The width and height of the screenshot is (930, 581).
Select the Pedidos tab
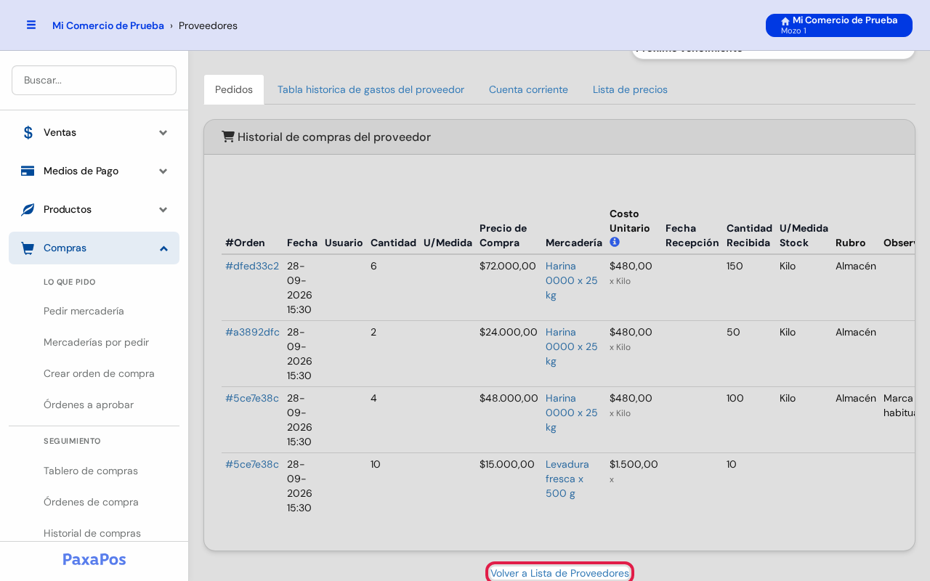pos(234,89)
